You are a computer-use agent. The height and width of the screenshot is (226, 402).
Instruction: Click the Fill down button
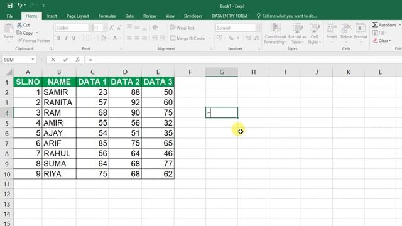pyautogui.click(x=379, y=33)
